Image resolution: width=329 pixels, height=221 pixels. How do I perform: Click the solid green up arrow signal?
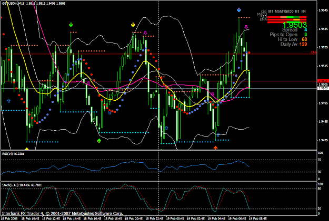99,141
